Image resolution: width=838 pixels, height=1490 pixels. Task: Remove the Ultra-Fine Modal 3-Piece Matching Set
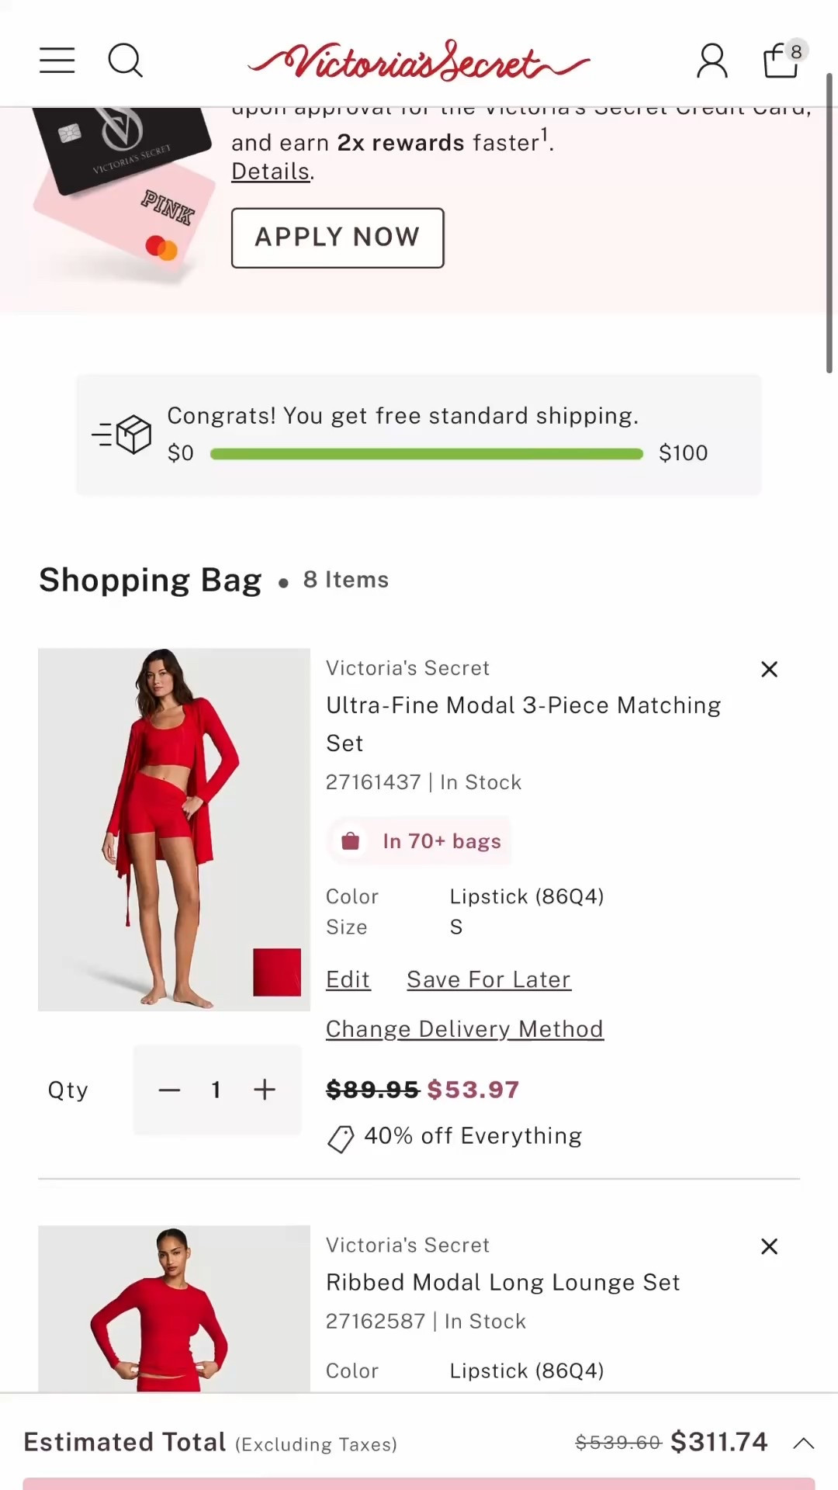coord(769,669)
